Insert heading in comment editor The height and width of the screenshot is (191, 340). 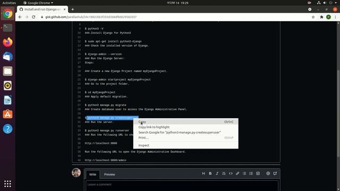tap(203, 173)
